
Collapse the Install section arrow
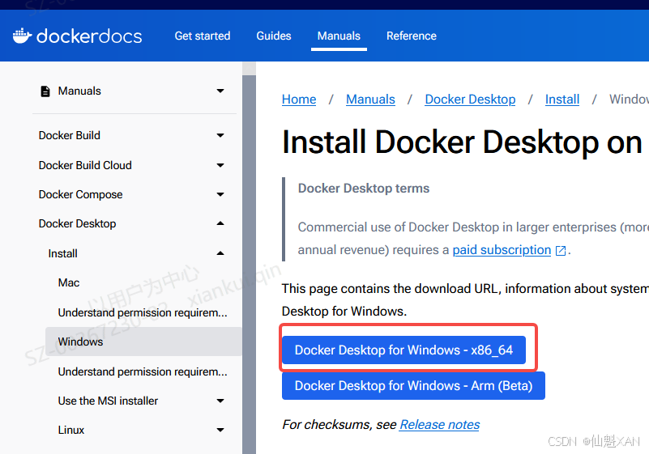220,253
